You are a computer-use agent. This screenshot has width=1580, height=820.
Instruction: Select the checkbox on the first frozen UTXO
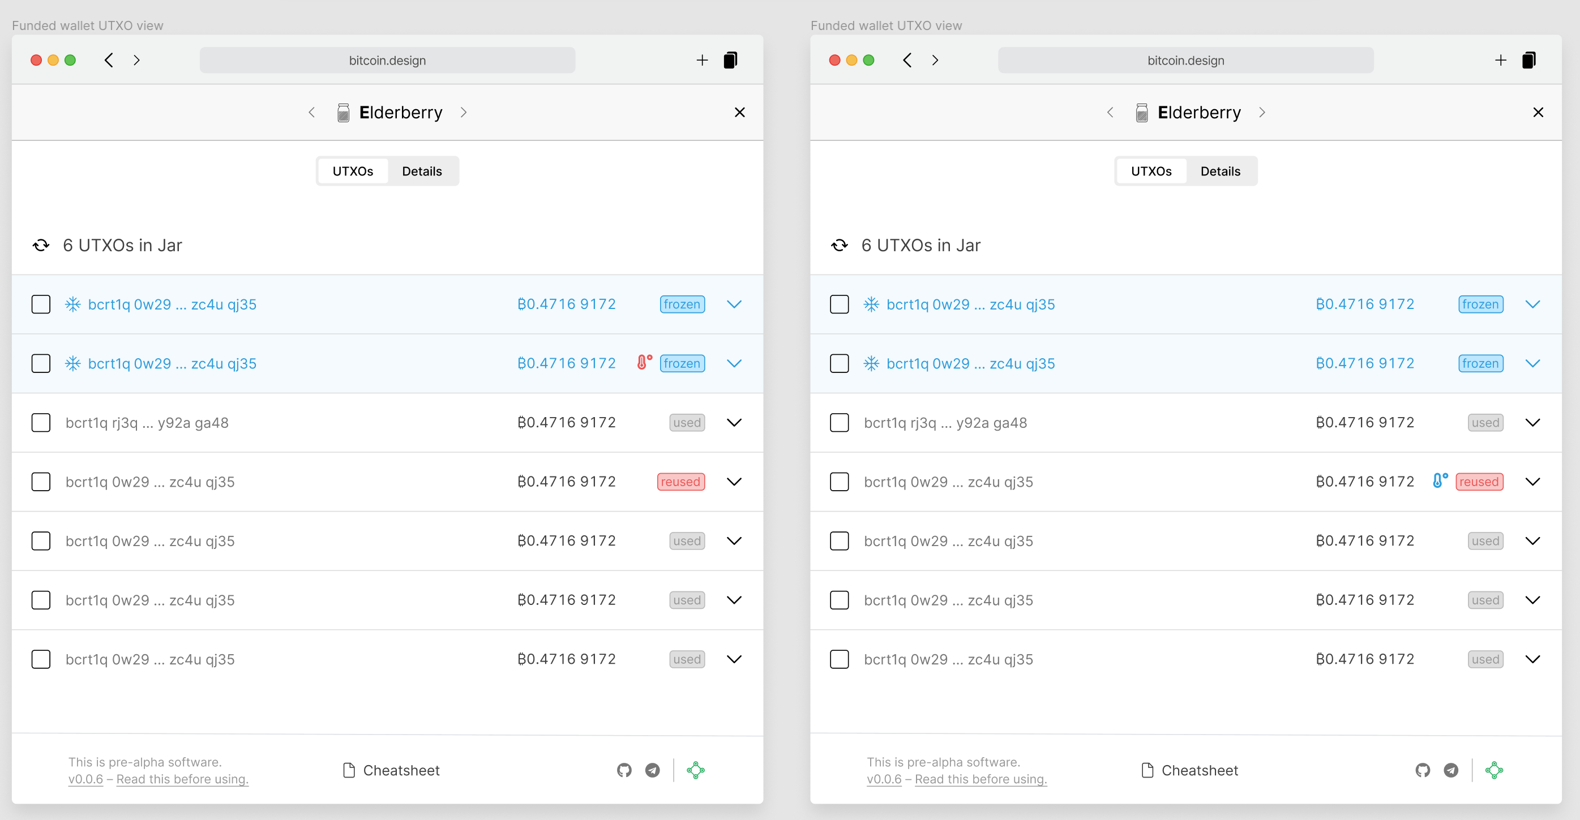pyautogui.click(x=41, y=303)
